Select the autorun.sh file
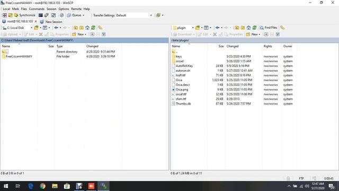This screenshot has width=339, height=191. pyautogui.click(x=183, y=71)
